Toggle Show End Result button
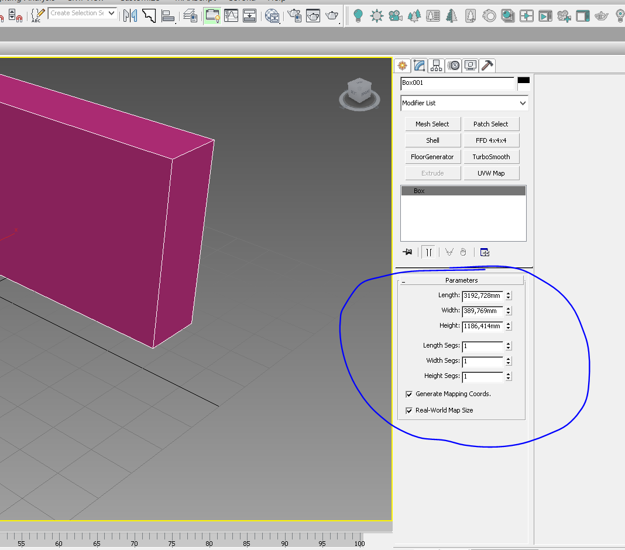The height and width of the screenshot is (550, 625). tap(428, 252)
